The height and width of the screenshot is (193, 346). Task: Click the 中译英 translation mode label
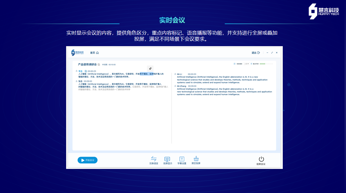coord(105,65)
